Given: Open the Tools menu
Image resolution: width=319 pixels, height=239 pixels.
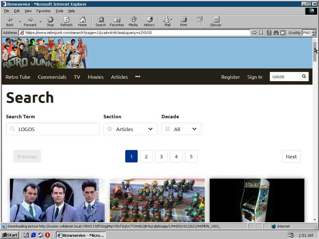Looking at the screenshot, I should pyautogui.click(x=60, y=11).
